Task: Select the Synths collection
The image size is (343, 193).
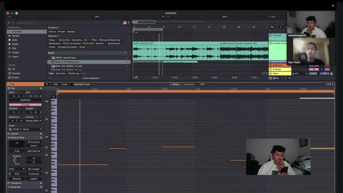Action: click(27, 36)
